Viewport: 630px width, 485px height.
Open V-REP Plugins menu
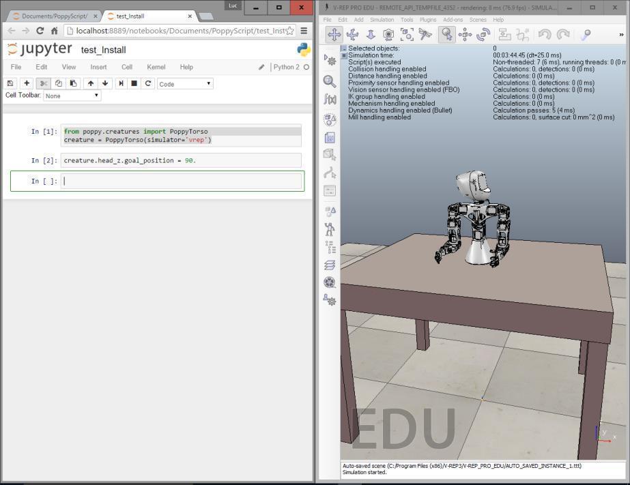[427, 20]
